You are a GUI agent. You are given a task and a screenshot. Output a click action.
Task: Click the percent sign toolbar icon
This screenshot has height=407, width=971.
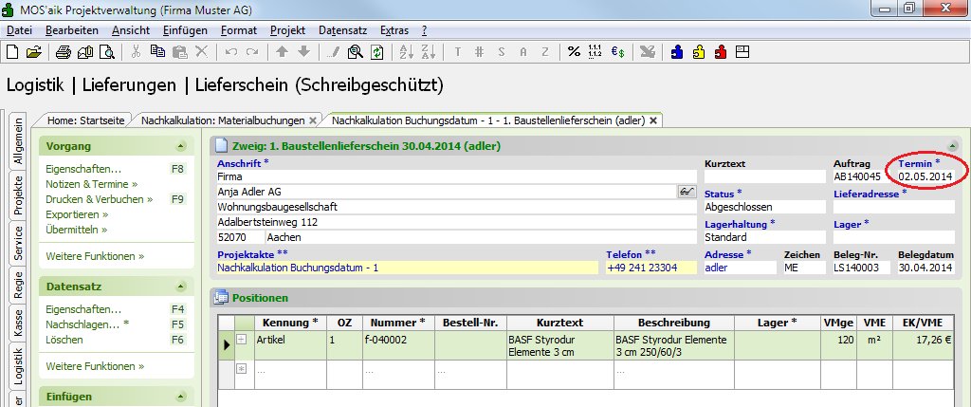coord(574,52)
